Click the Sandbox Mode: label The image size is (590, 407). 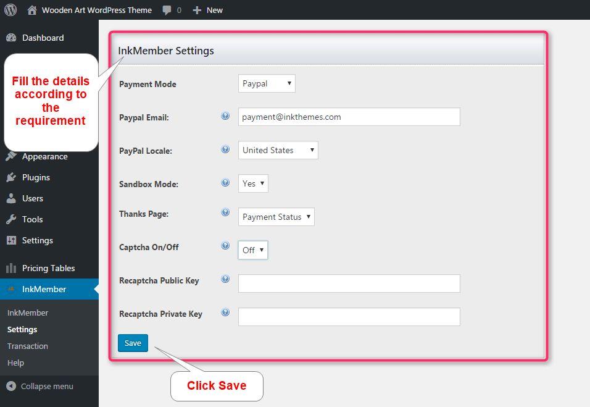(149, 184)
